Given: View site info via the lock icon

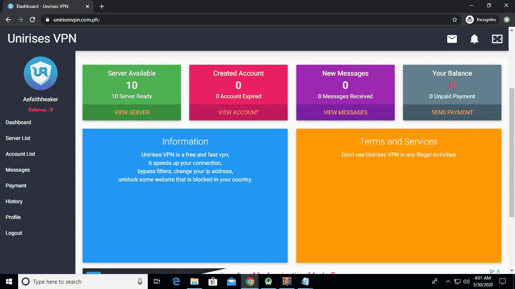Looking at the screenshot, I should [x=48, y=20].
